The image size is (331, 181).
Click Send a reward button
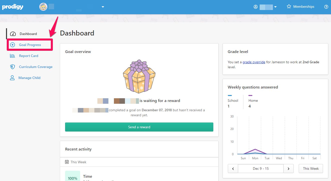point(139,127)
